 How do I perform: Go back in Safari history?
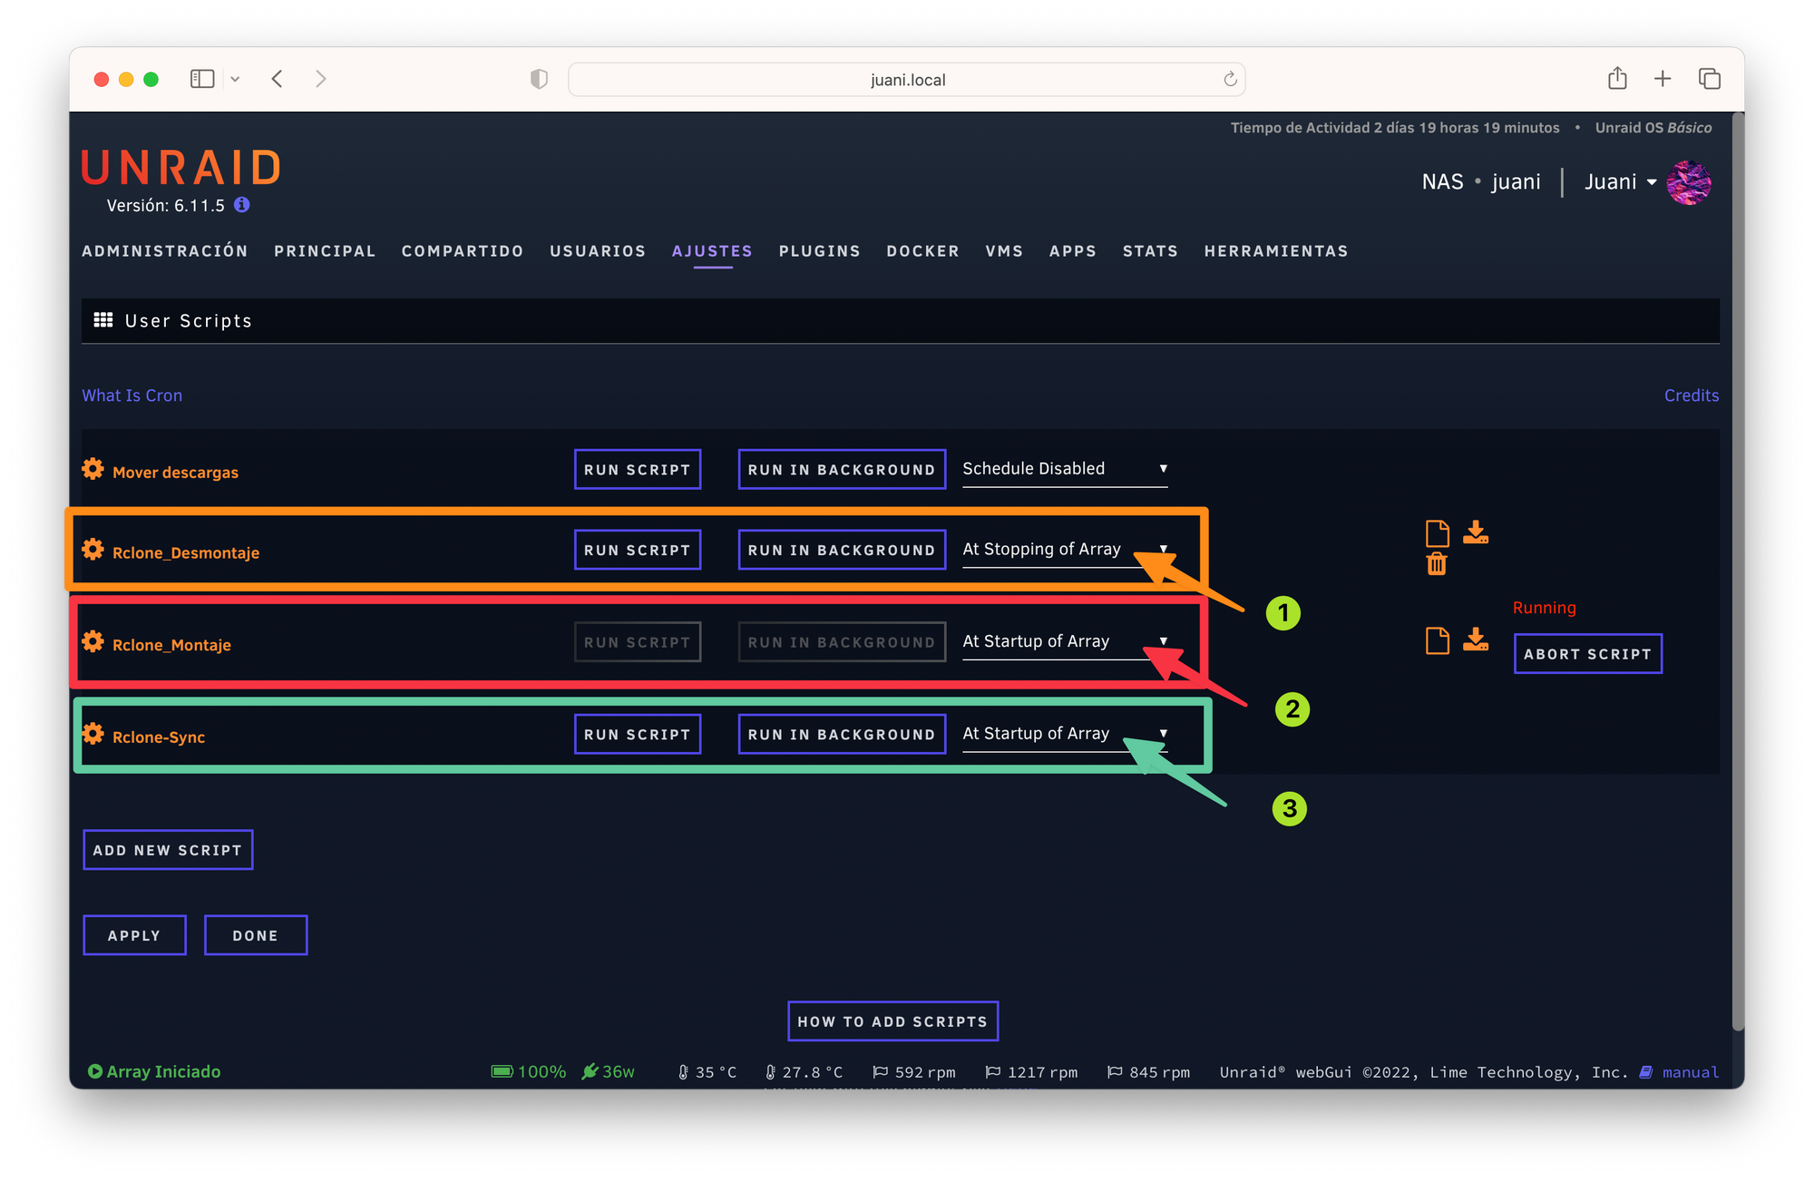278,79
